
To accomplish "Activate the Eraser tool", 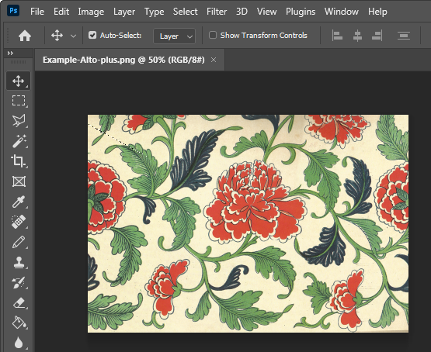I will [x=19, y=303].
